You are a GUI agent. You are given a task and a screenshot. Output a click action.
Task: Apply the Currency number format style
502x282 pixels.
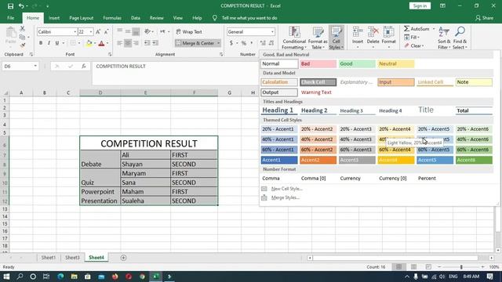tap(351, 179)
